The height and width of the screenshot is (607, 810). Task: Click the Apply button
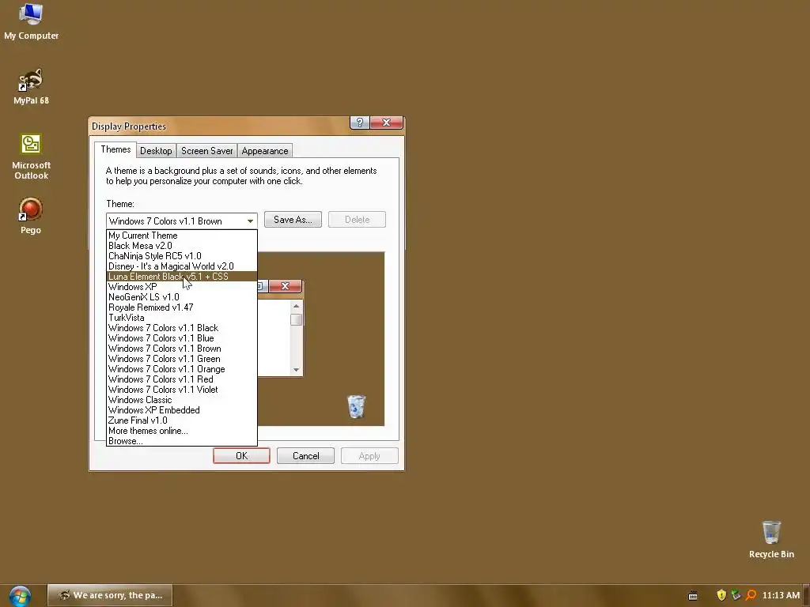pos(369,456)
